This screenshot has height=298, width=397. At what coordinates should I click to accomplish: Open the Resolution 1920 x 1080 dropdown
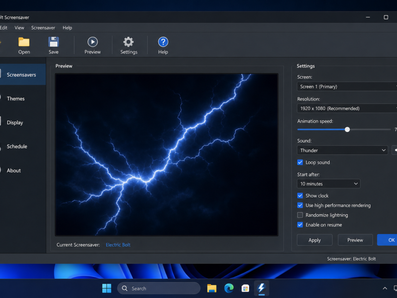click(347, 108)
